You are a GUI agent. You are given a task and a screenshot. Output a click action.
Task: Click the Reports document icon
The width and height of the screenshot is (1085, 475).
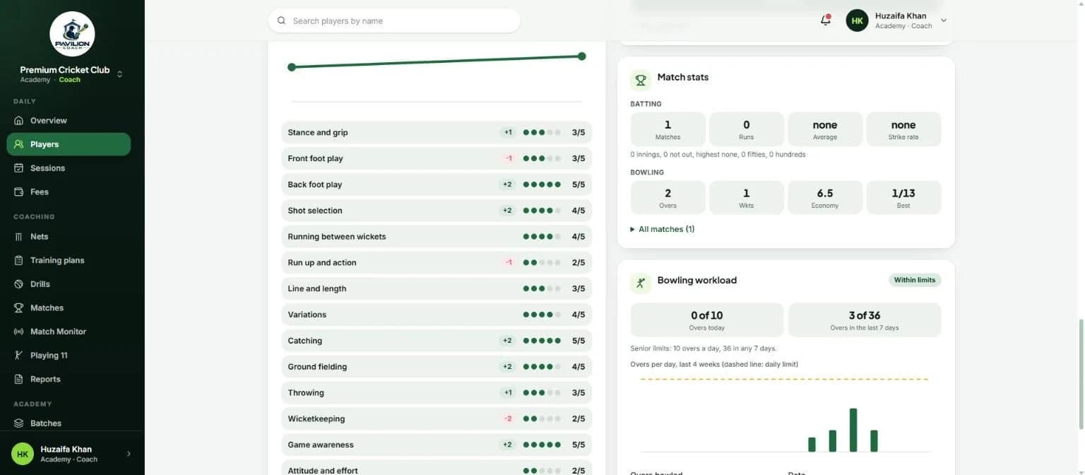click(19, 379)
